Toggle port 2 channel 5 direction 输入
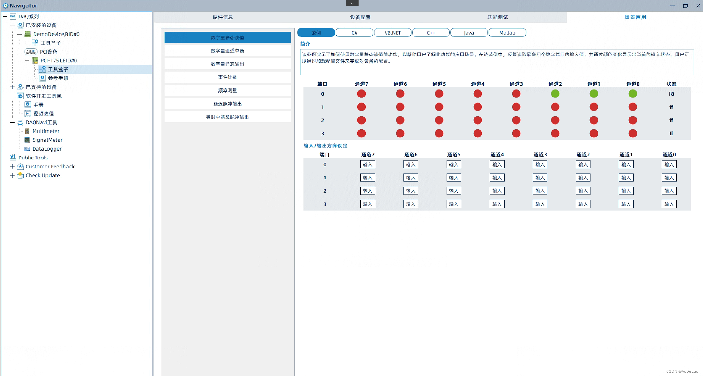The height and width of the screenshot is (376, 703). point(454,191)
